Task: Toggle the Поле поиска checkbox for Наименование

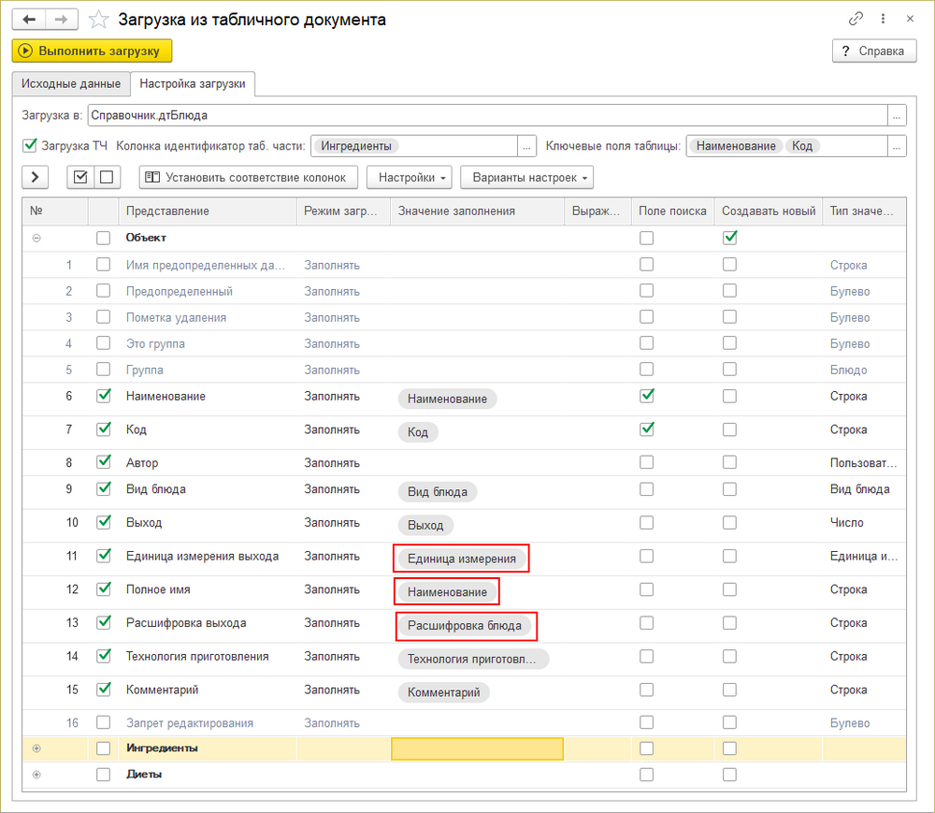Action: tap(646, 396)
